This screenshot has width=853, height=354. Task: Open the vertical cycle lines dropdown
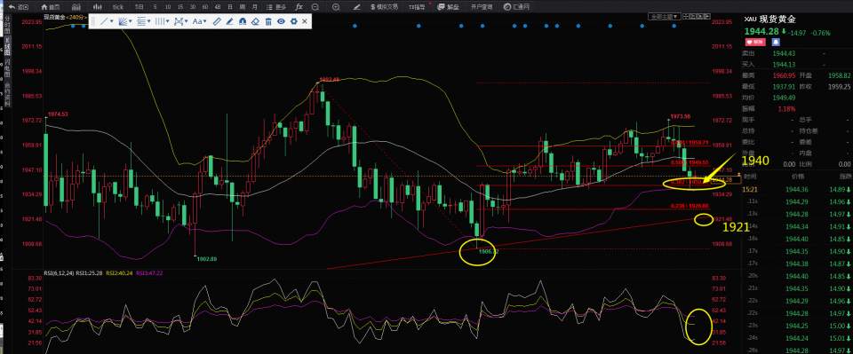162,21
